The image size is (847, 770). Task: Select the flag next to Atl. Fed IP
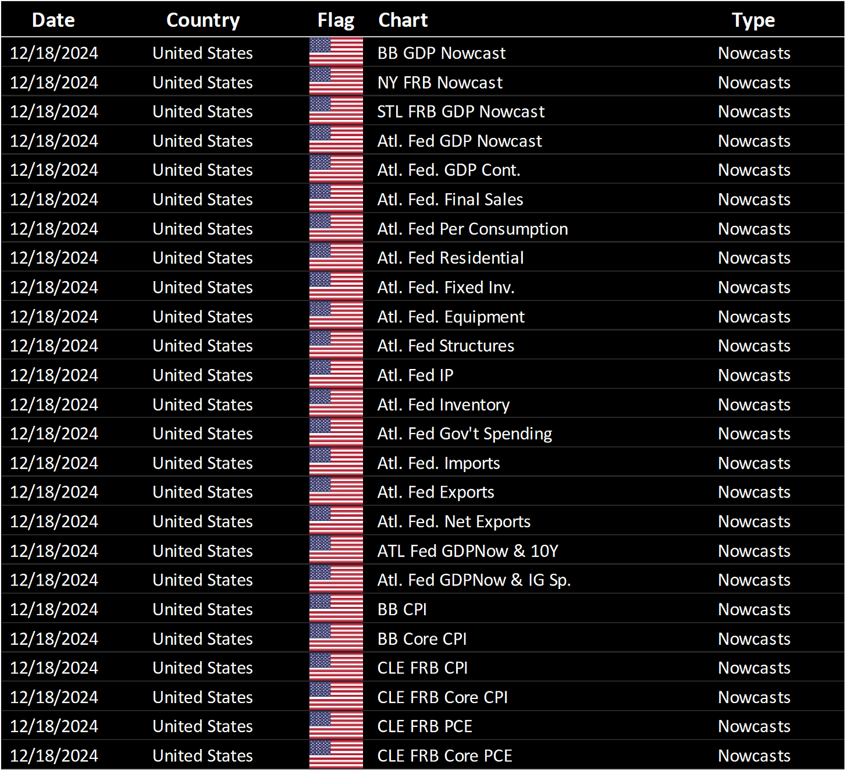[x=336, y=374]
